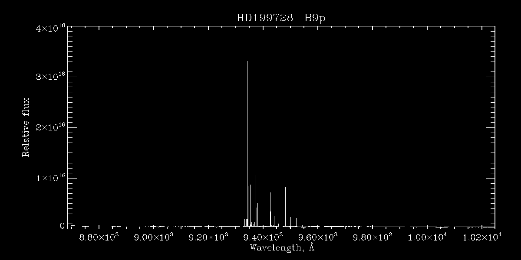This screenshot has width=521, height=260.
Task: Click the Relative flux axis label
Action: click(26, 127)
